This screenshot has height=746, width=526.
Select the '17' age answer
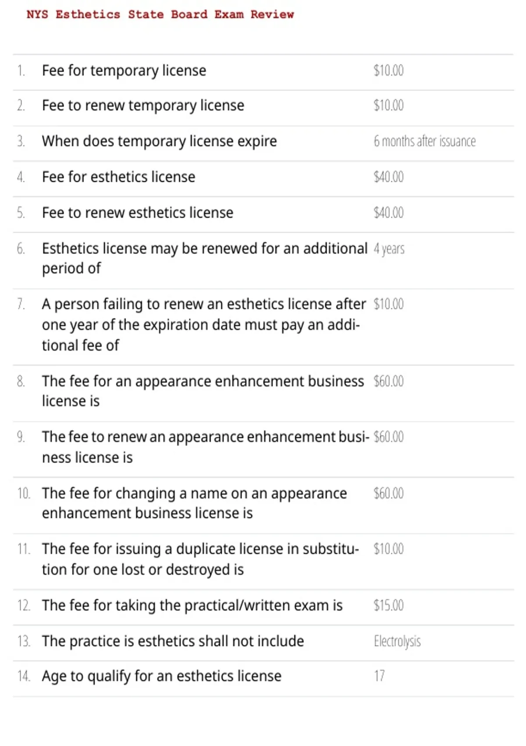click(x=379, y=676)
